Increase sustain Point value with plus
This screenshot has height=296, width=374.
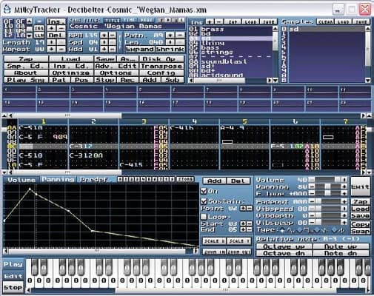click(x=243, y=209)
